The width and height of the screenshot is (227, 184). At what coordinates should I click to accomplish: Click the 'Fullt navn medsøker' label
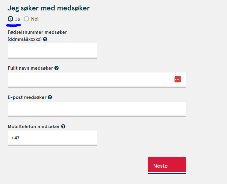point(30,68)
